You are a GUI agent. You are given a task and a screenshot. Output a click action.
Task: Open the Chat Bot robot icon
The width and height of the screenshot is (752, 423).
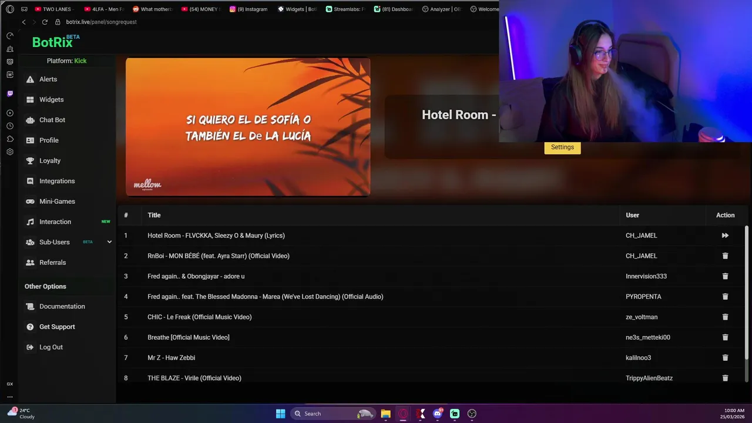(30, 120)
